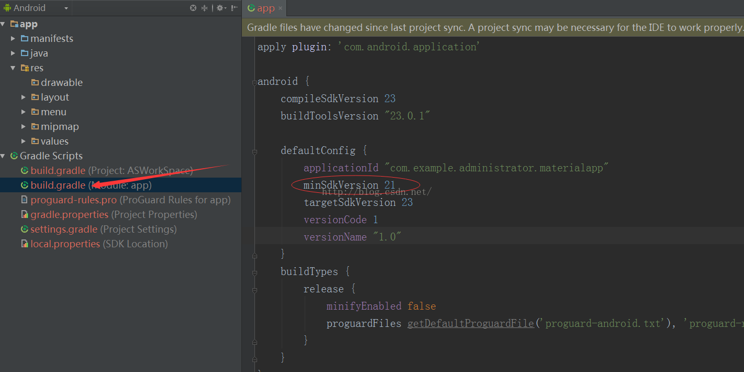Collapse the app module node

[x=3, y=24]
